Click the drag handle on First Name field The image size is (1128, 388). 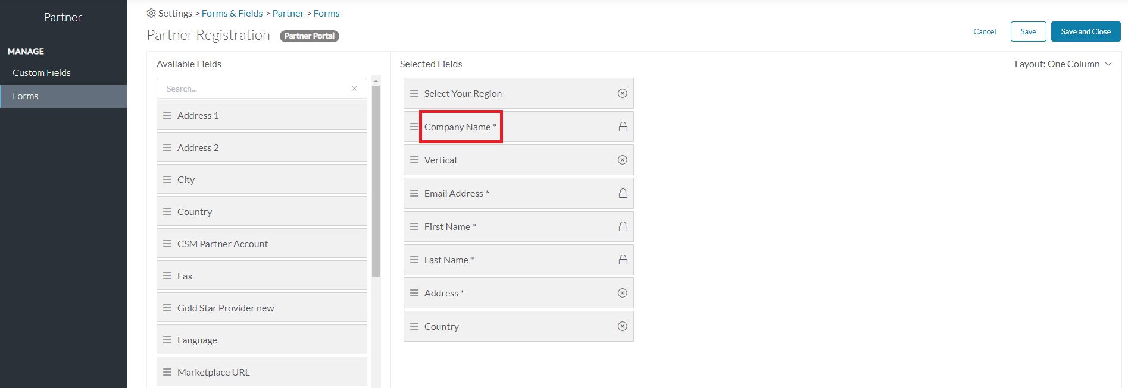click(414, 226)
